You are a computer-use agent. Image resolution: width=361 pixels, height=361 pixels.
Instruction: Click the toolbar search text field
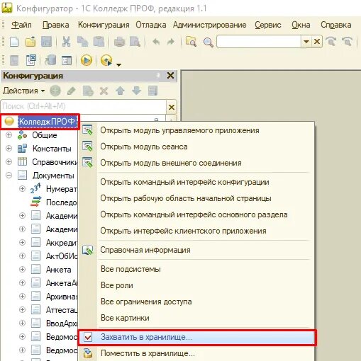click(259, 42)
